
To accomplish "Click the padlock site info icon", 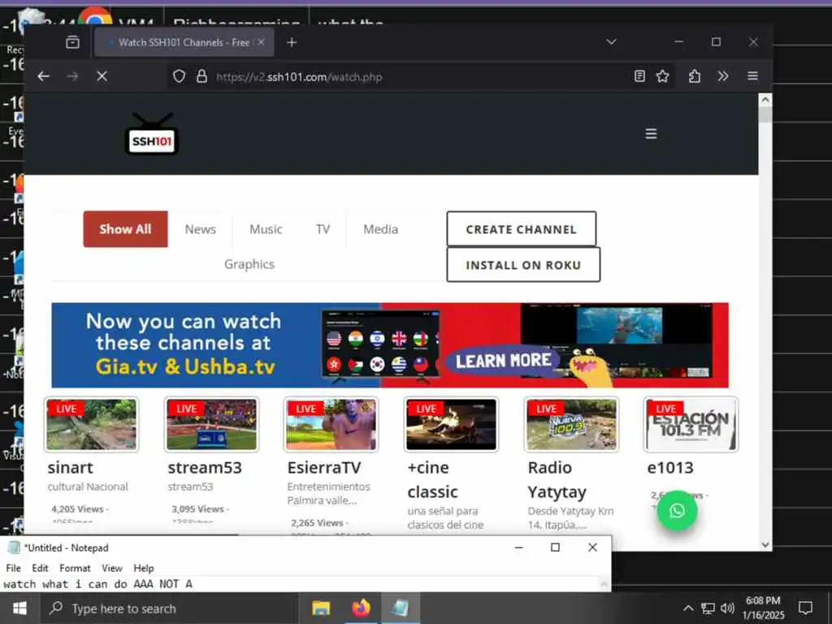I will (x=201, y=76).
